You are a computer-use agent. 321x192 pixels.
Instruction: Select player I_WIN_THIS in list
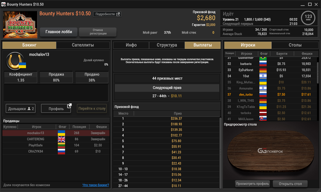[271, 101]
